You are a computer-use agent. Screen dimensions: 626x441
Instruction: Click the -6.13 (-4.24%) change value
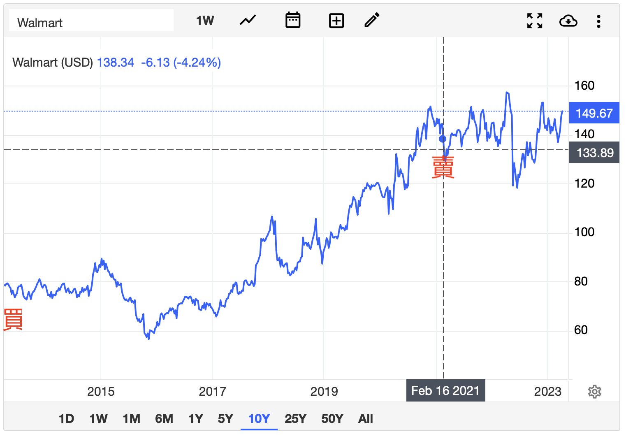coord(181,63)
